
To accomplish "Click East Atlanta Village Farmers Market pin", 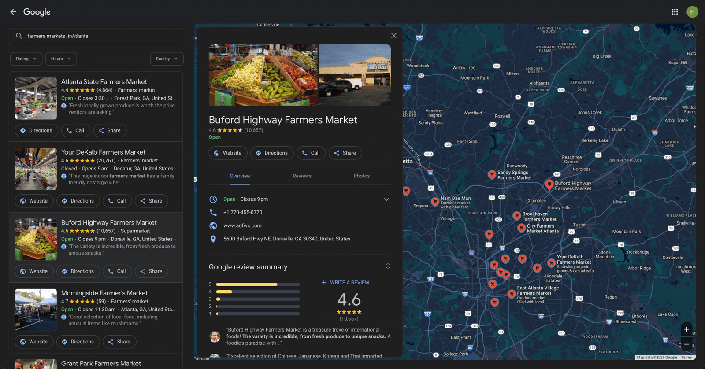I will (x=512, y=294).
